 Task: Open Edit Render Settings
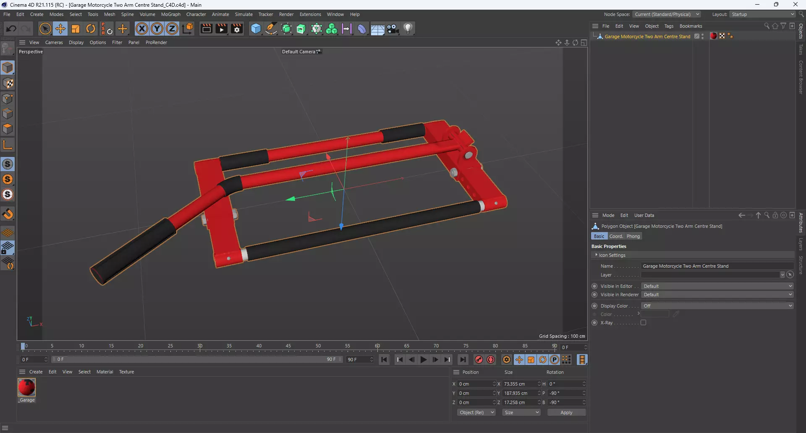pos(237,29)
